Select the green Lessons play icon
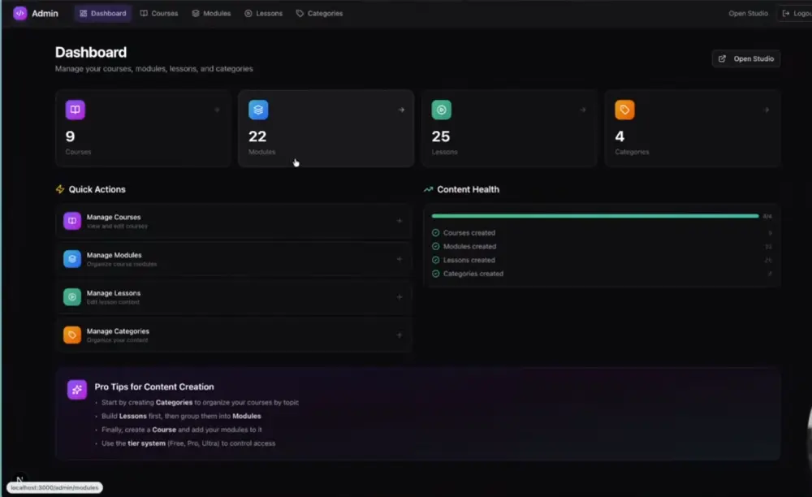Image resolution: width=812 pixels, height=497 pixels. click(x=439, y=109)
